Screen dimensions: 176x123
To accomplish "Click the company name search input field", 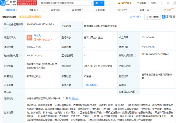I will (66, 3).
